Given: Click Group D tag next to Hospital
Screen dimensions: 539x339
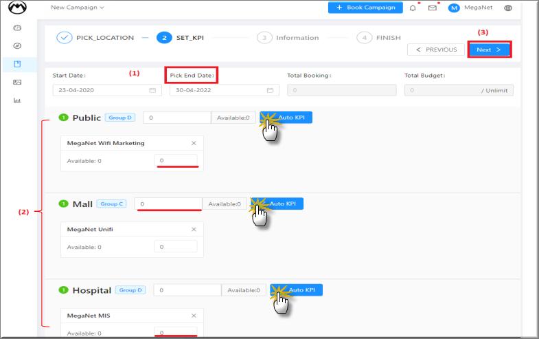Looking at the screenshot, I should [x=130, y=290].
